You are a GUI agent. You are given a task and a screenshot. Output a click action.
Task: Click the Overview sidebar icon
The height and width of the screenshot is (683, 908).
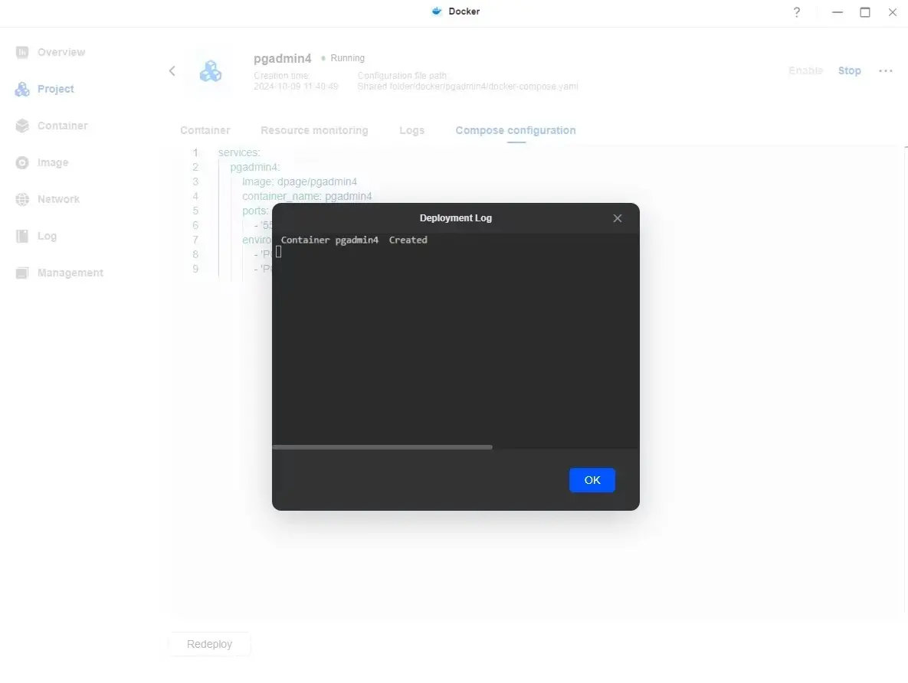point(22,52)
